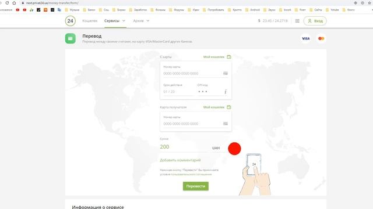Open the пользовательского соглашения link

tap(191, 174)
